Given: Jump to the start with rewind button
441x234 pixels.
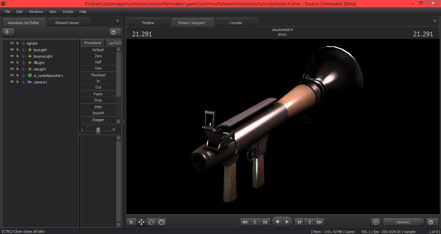Looking at the screenshot, I should click(245, 222).
